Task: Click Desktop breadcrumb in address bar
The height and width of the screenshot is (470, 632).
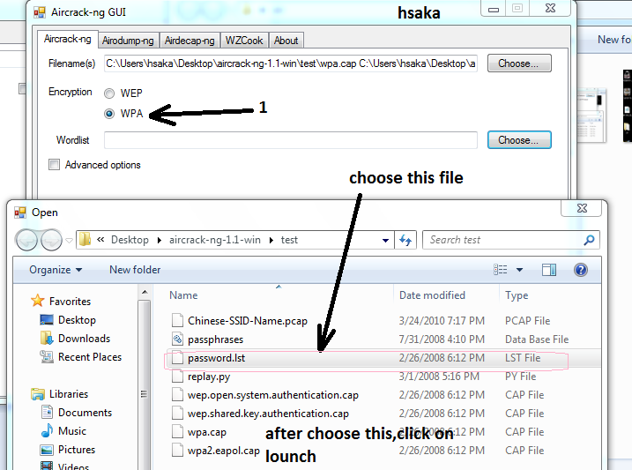Action: point(130,240)
